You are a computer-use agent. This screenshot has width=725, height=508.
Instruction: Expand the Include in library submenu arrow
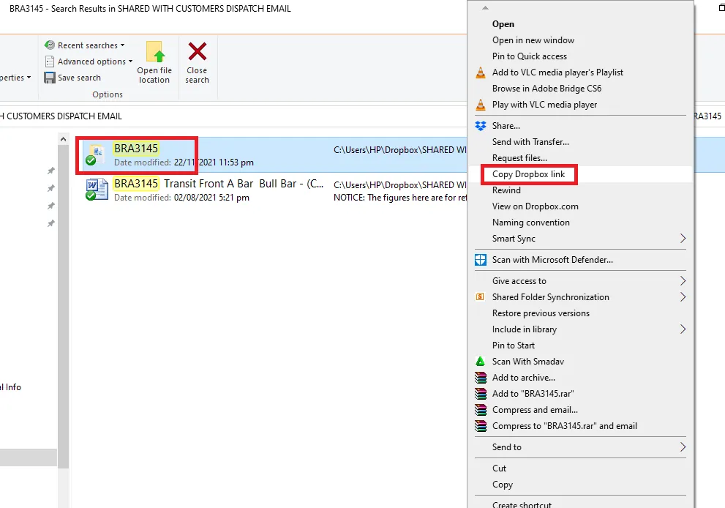[683, 329]
